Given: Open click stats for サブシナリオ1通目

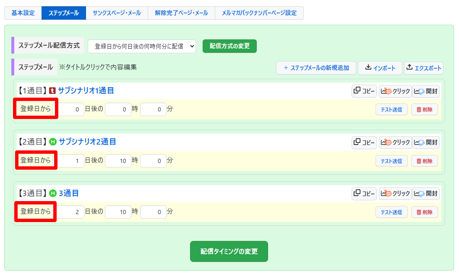Looking at the screenshot, I should (x=395, y=91).
